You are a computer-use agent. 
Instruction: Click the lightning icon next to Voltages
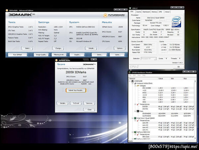[x=138, y=86]
